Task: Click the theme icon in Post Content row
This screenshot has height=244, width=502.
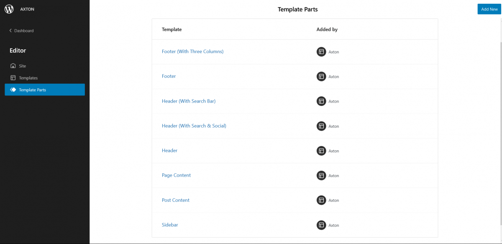Action: click(321, 200)
